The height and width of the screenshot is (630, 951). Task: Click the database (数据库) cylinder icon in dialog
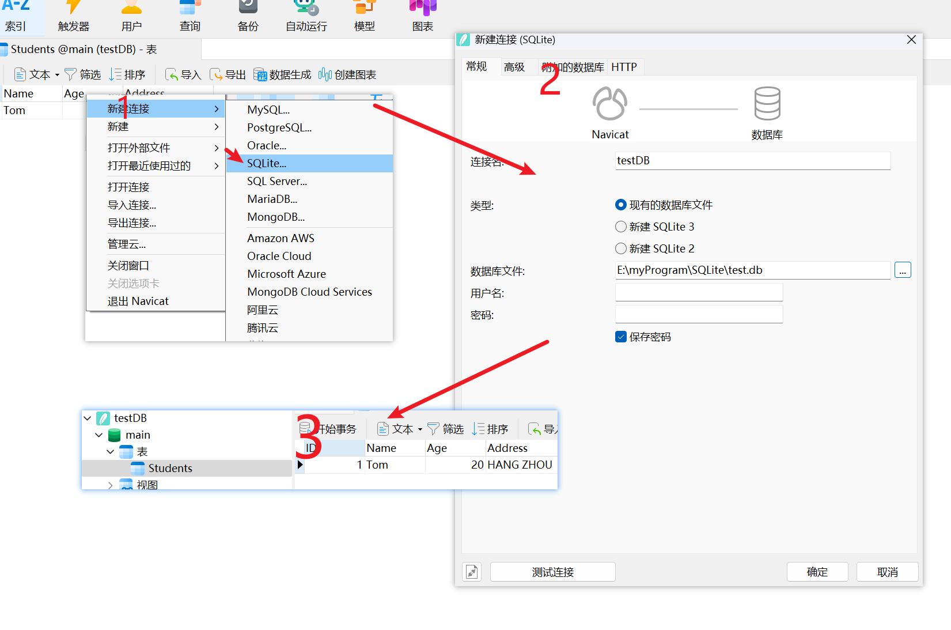pos(767,104)
